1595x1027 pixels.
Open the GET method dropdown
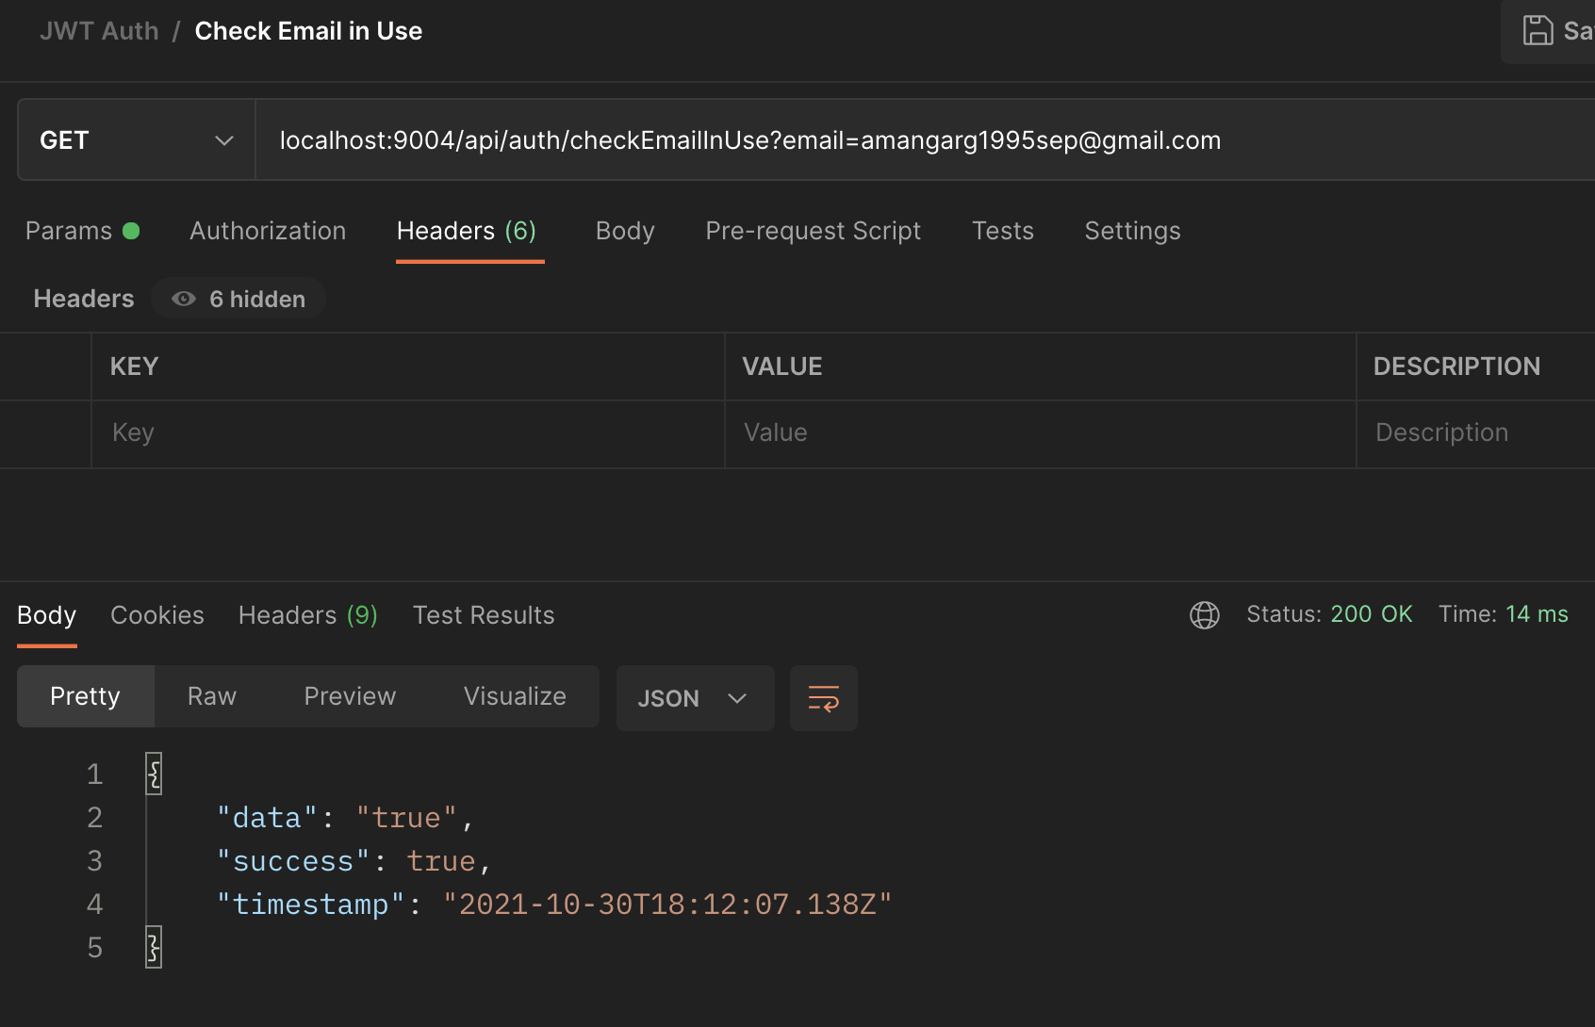tap(137, 140)
